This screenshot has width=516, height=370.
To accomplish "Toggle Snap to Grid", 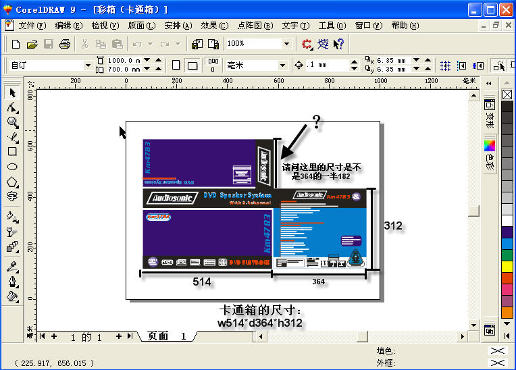I will coord(445,65).
